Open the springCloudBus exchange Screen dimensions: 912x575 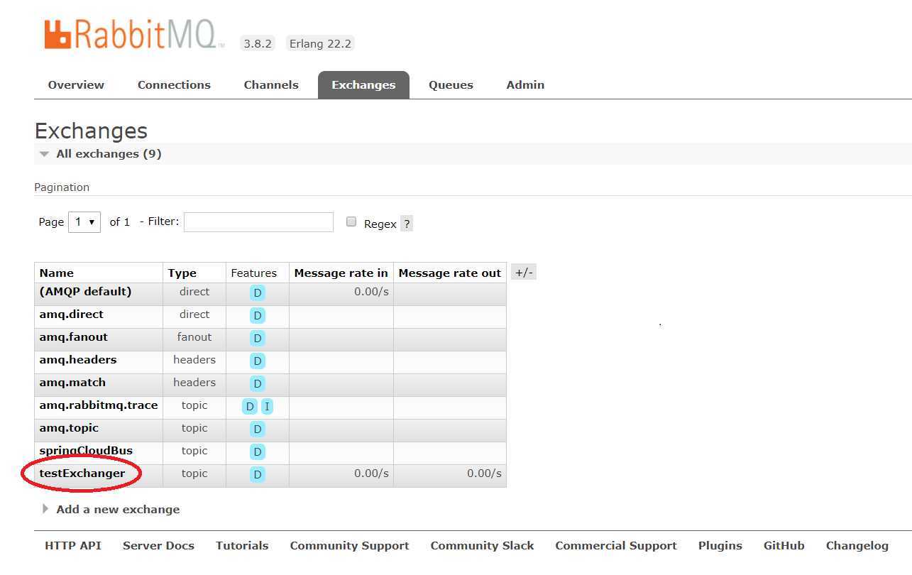click(x=86, y=451)
